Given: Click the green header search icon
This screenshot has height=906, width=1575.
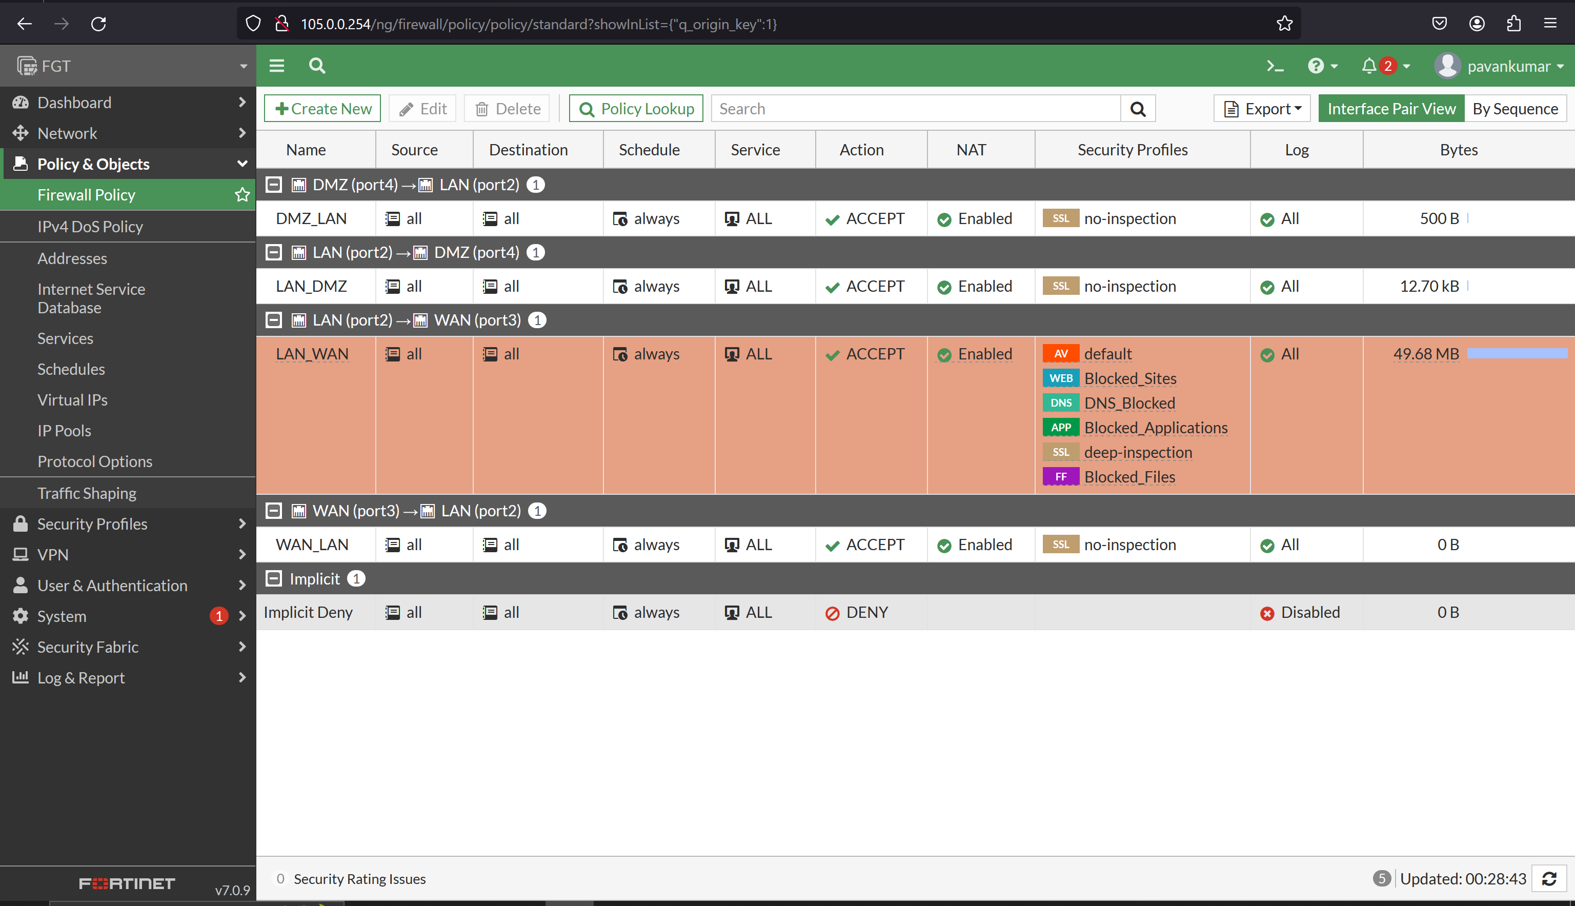Looking at the screenshot, I should pos(317,66).
